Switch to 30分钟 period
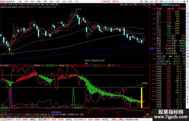Image resolution: width=189 pixels, height=121 pixels. tap(27, 4)
